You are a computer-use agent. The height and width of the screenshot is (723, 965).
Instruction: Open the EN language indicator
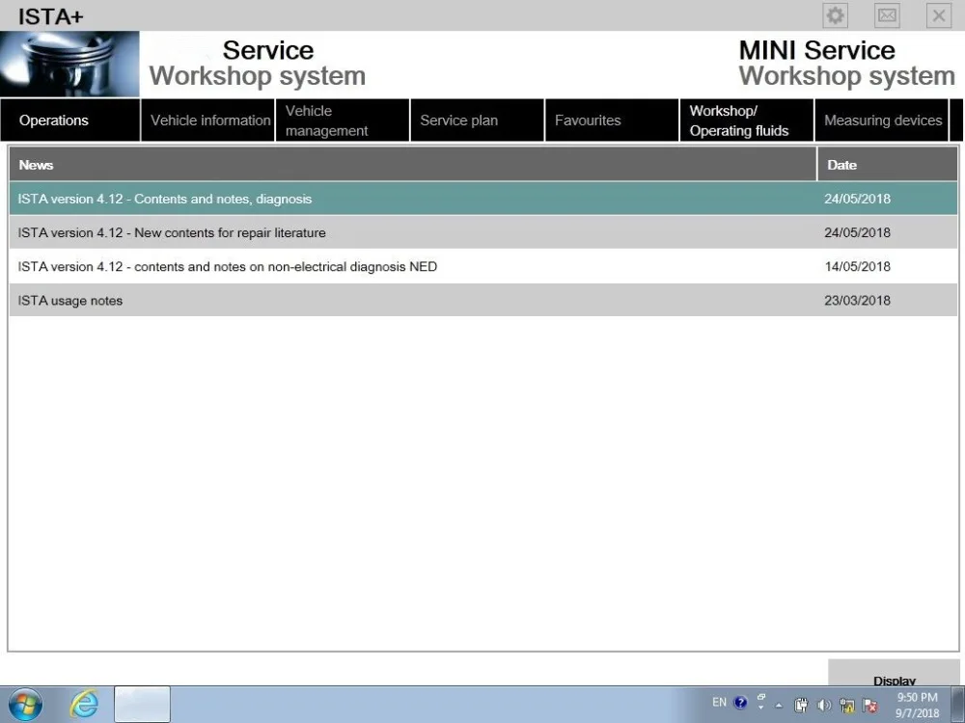click(x=719, y=702)
